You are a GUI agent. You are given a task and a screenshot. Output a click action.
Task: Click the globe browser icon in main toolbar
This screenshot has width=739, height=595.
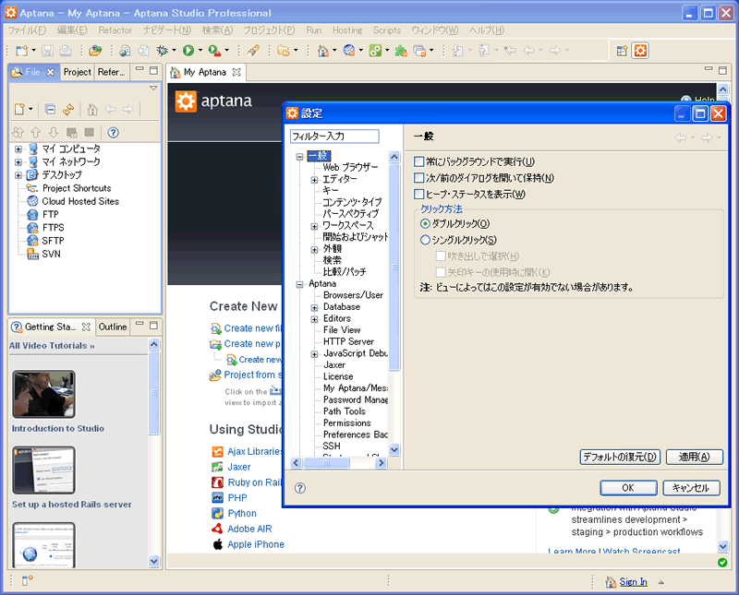(x=349, y=51)
